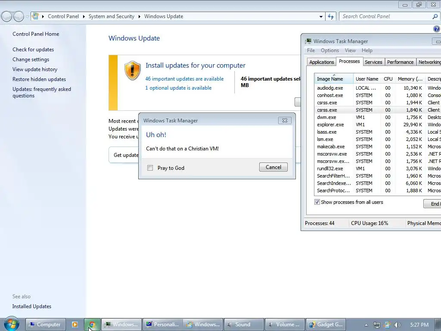Open the Task Manager Options menu
Screen dimensions: 441x331
[329, 50]
